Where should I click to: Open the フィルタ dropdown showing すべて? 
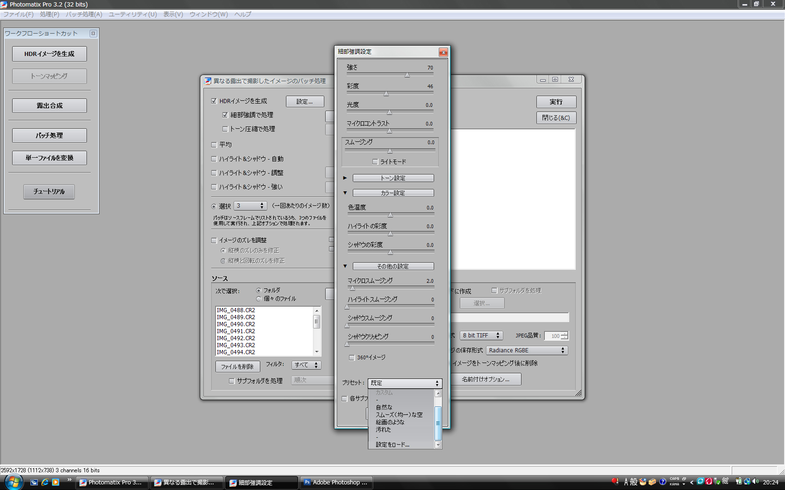(x=306, y=365)
